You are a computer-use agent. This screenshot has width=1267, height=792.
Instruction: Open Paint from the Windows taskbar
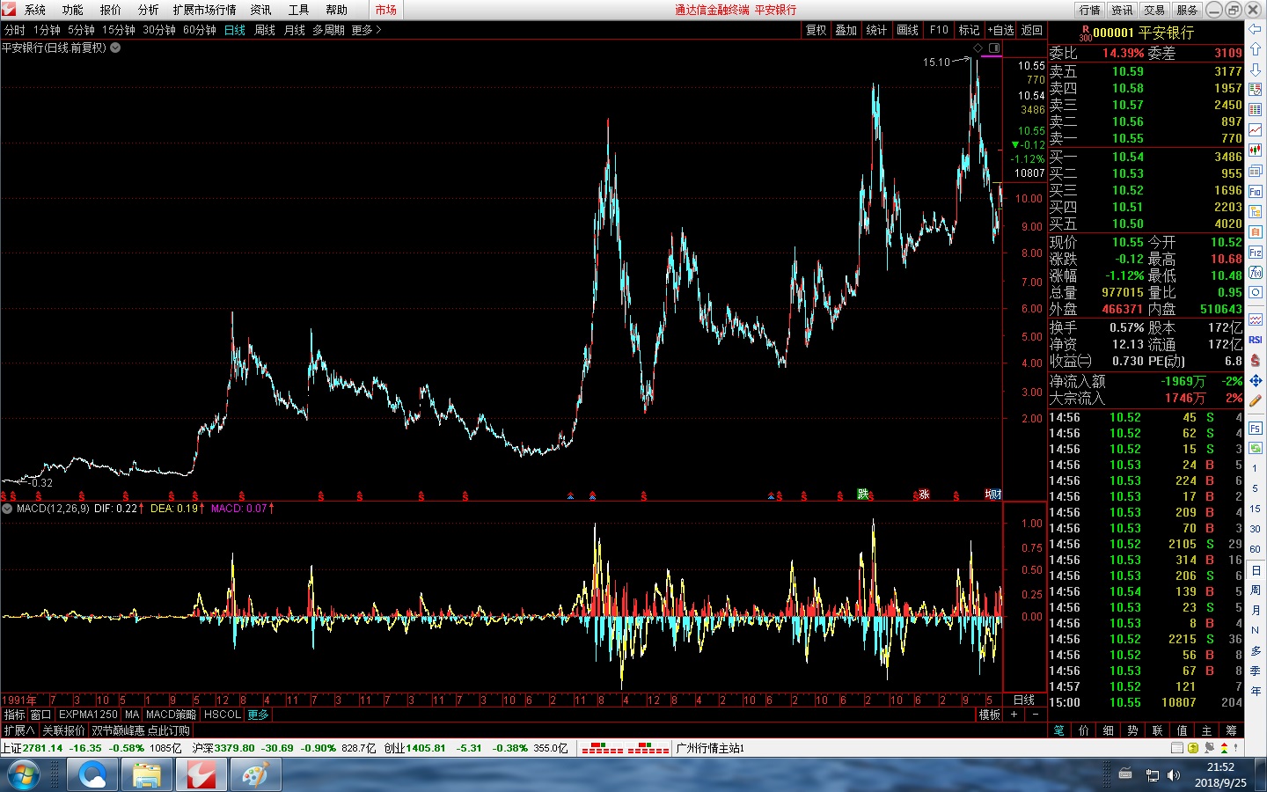(256, 775)
